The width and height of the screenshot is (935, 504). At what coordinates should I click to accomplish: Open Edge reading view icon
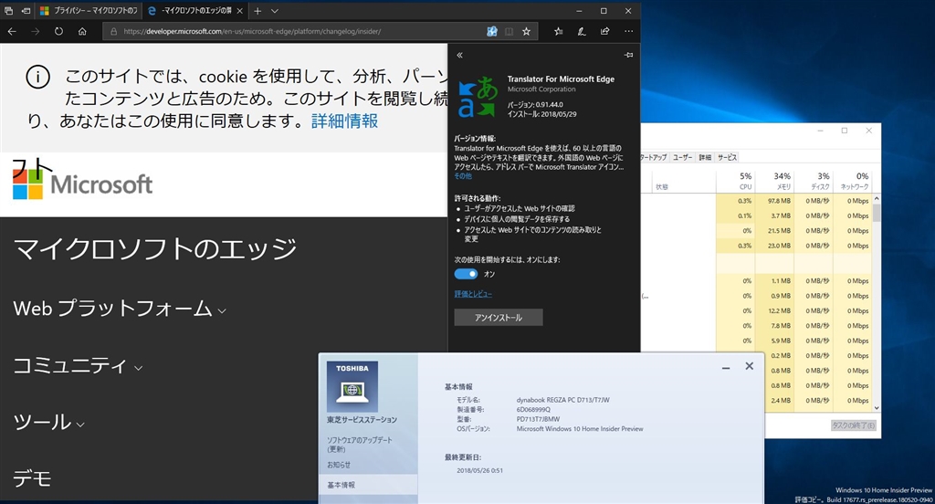[x=509, y=31]
